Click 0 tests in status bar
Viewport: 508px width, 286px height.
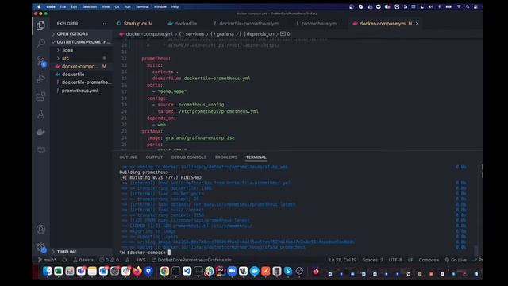(83, 260)
